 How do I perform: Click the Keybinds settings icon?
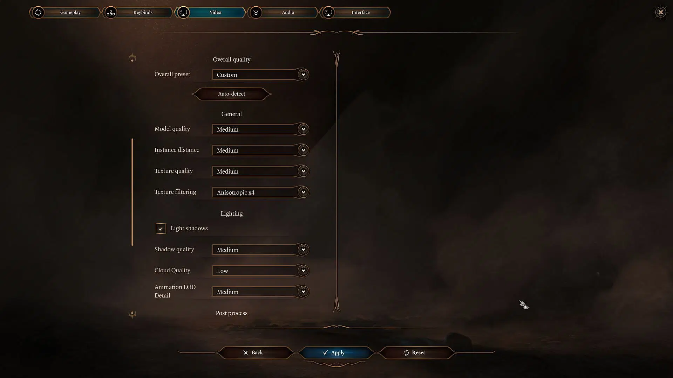click(111, 12)
